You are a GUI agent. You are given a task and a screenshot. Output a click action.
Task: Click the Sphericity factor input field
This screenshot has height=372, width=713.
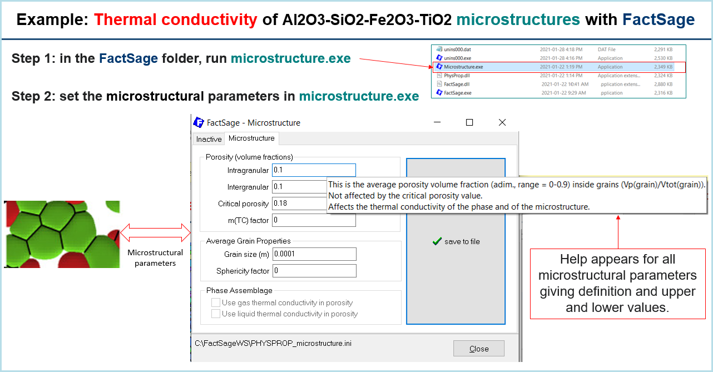point(314,271)
